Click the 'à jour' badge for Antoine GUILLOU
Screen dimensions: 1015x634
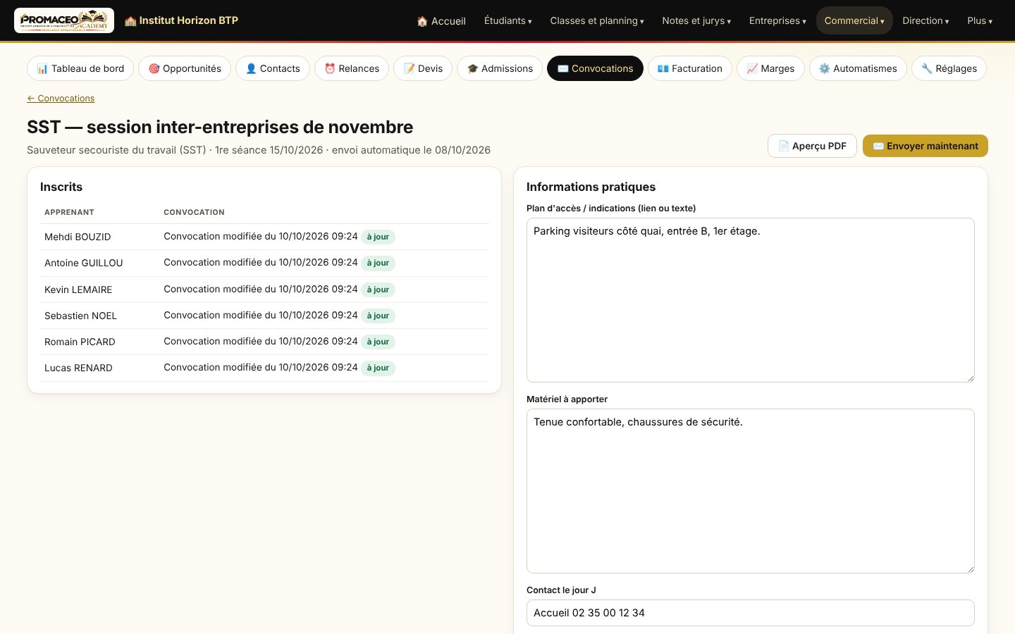tap(378, 263)
